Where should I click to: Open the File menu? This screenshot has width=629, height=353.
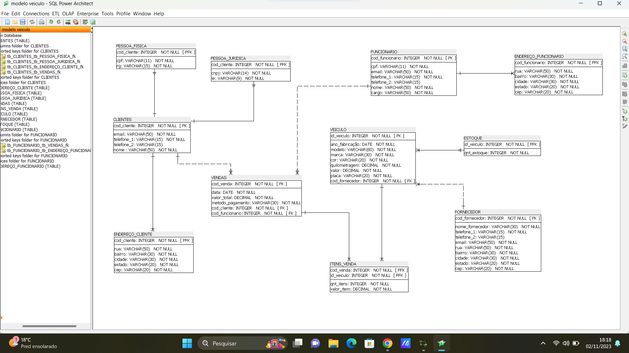(x=5, y=14)
